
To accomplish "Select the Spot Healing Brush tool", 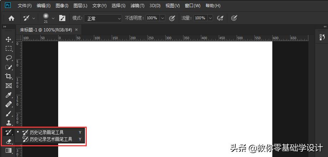I will point(8,104).
